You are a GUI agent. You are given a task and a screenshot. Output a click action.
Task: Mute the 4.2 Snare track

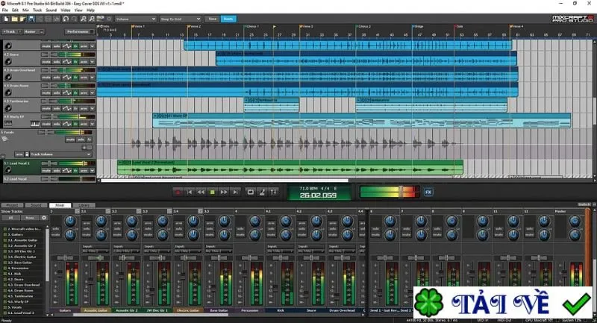[46, 62]
